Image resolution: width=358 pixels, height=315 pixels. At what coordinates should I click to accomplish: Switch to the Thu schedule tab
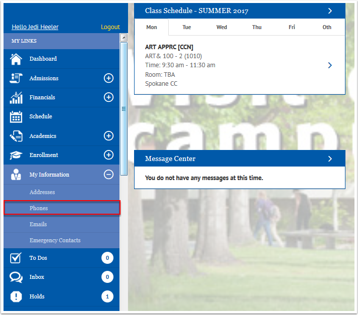257,28
